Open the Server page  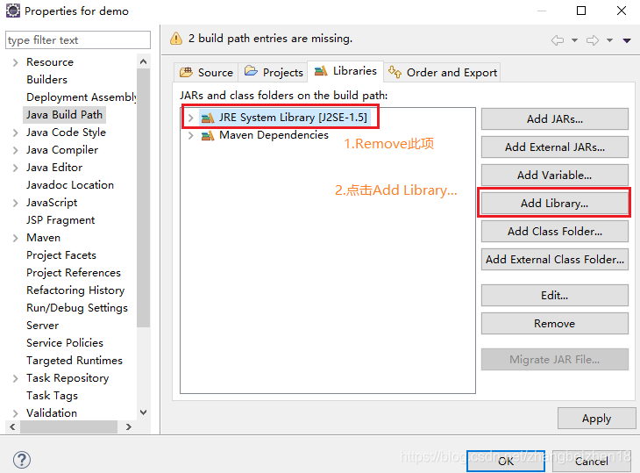coord(42,326)
